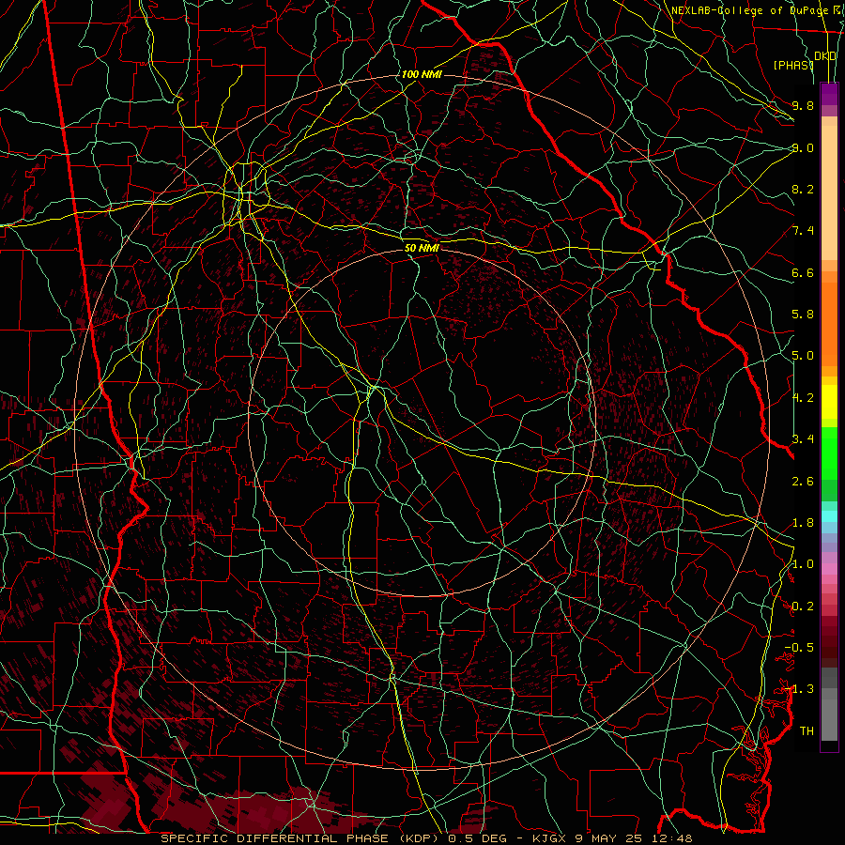Click the 6.6 color scale value
This screenshot has height=845, width=845.
803,272
